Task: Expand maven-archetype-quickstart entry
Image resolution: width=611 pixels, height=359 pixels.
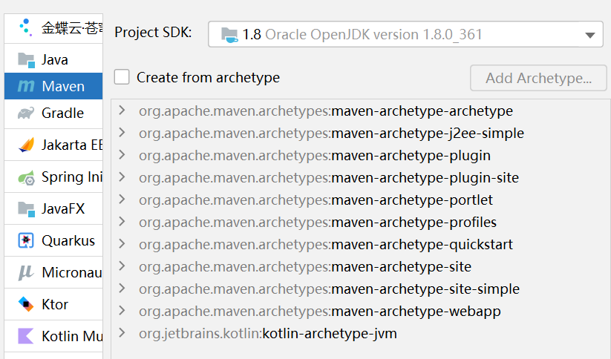Action: (x=122, y=244)
